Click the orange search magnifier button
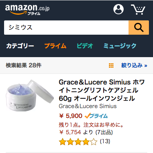The height and width of the screenshot is (153, 153). click(139, 28)
